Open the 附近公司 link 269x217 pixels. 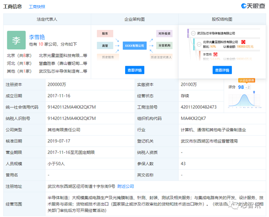[125, 186]
